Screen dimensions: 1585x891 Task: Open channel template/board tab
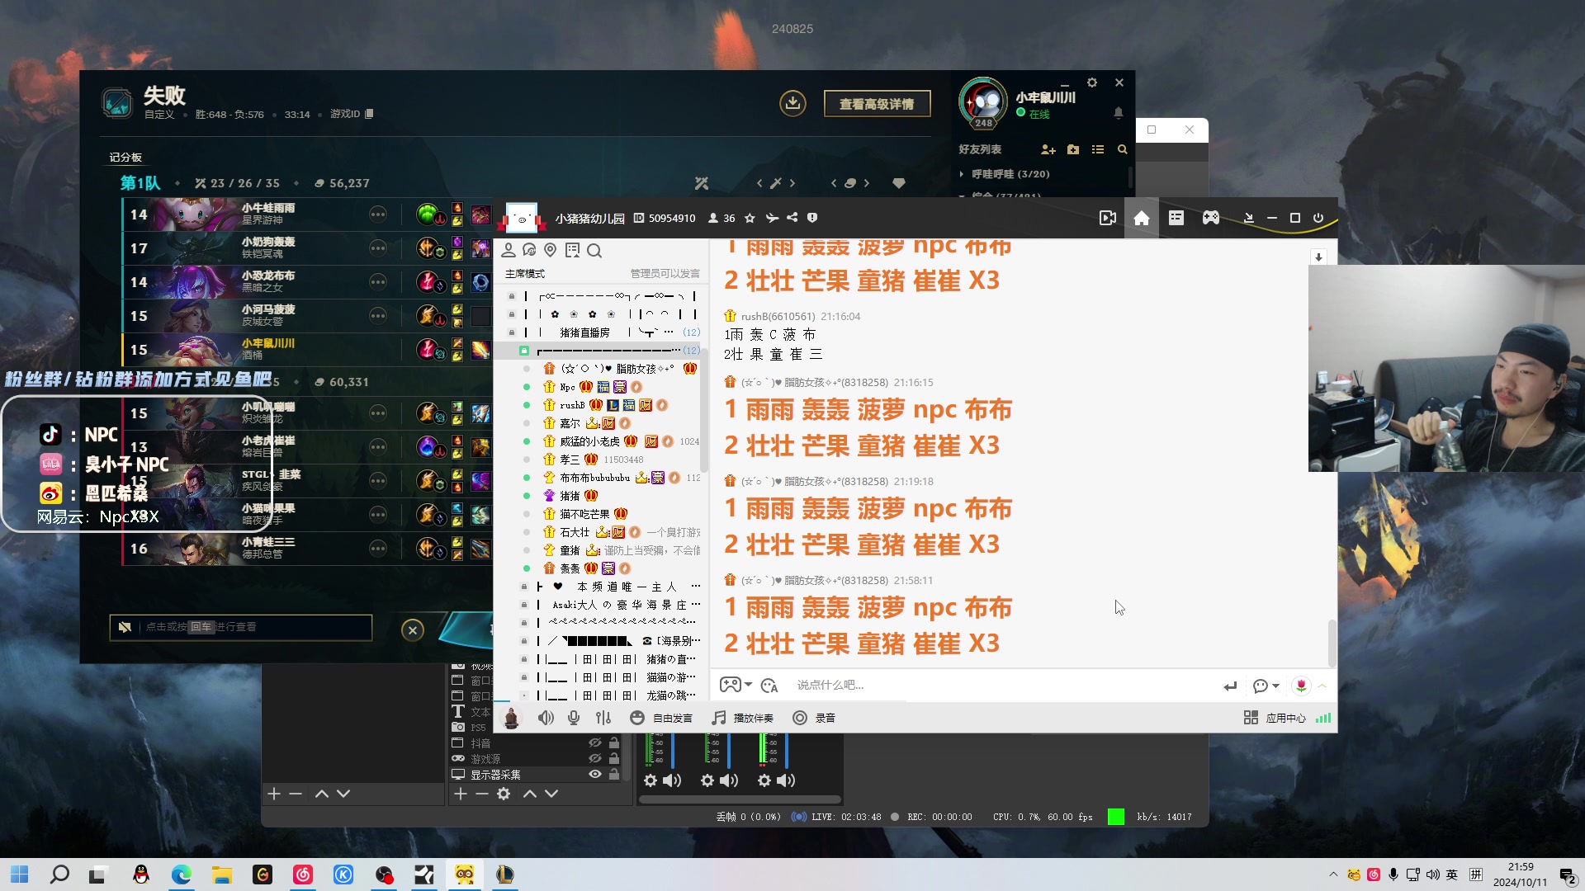pyautogui.click(x=1176, y=218)
